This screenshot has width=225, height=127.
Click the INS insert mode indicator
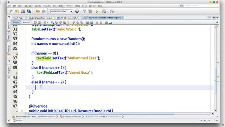(x=217, y=121)
